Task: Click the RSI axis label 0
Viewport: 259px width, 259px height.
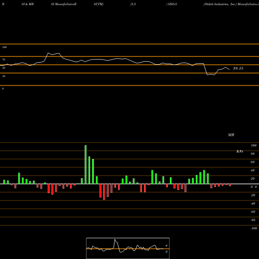Action: pyautogui.click(x=3, y=89)
